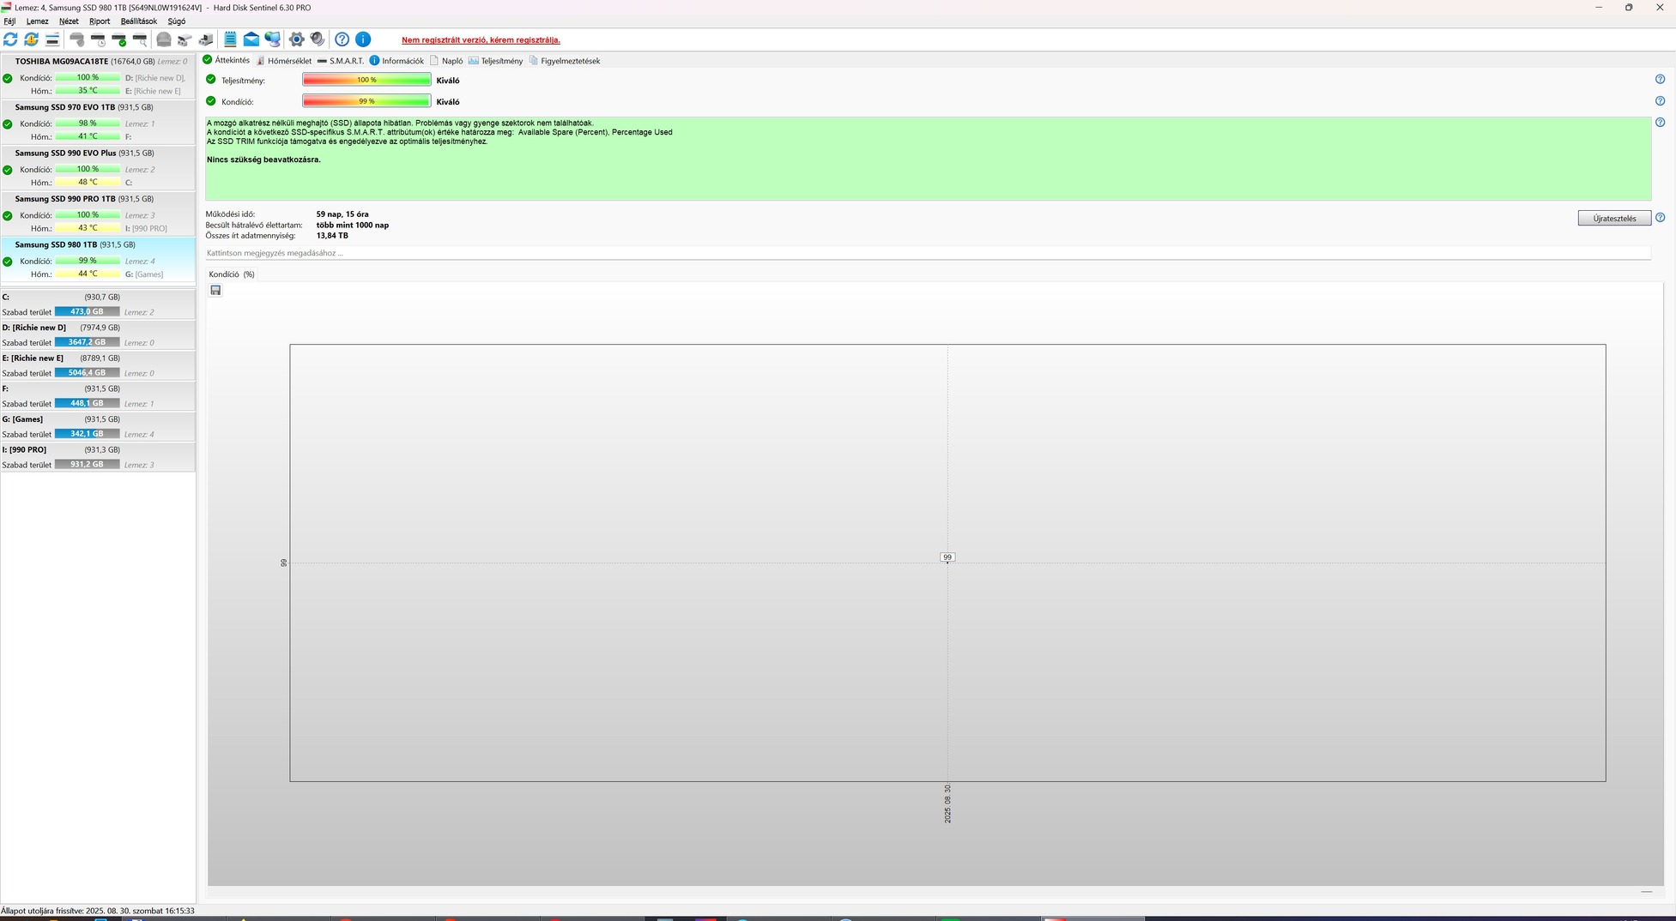Select the TOSHIBA MG09ACA18TE disk entry
Image resolution: width=1676 pixels, height=921 pixels.
click(x=98, y=76)
